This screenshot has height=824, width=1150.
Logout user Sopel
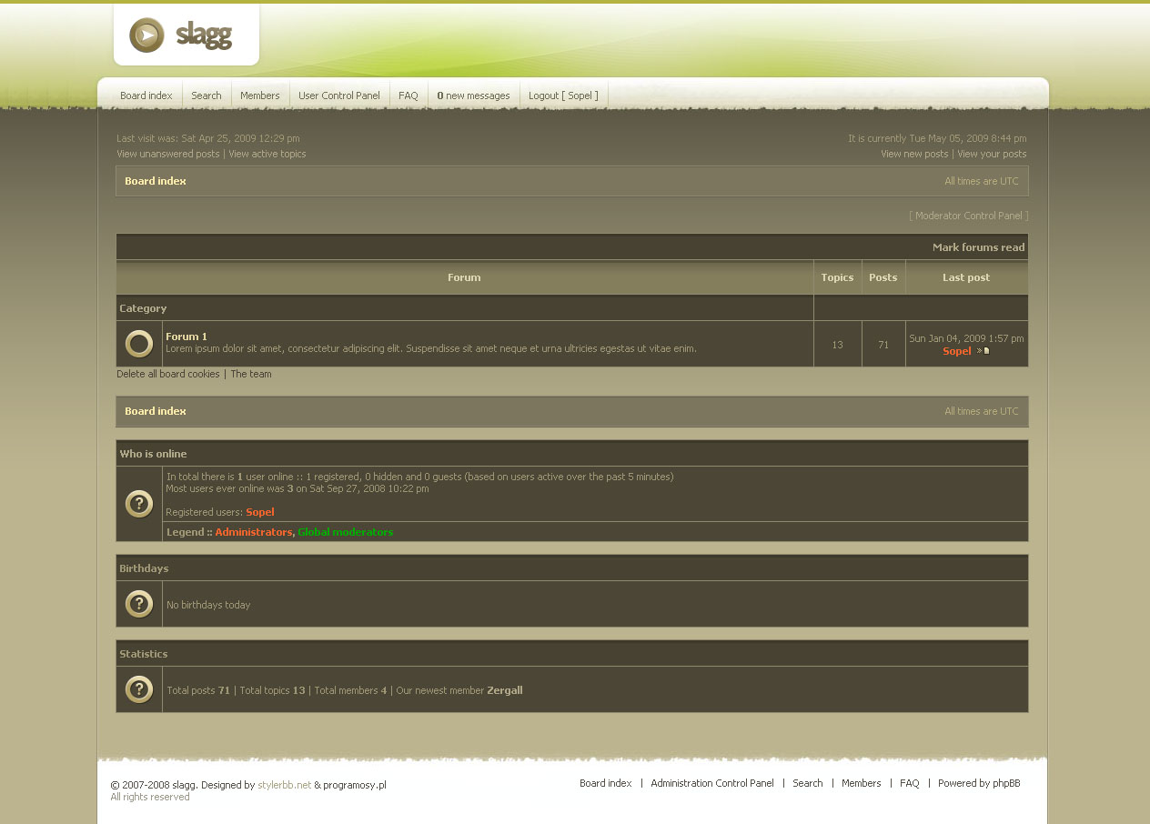click(563, 95)
